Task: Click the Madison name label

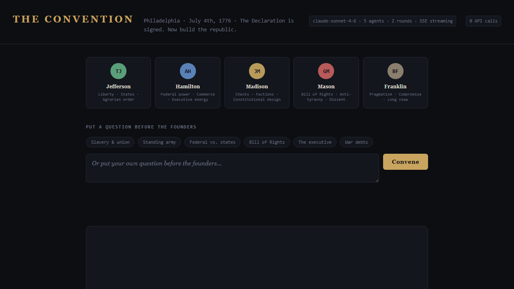Action: point(257,86)
